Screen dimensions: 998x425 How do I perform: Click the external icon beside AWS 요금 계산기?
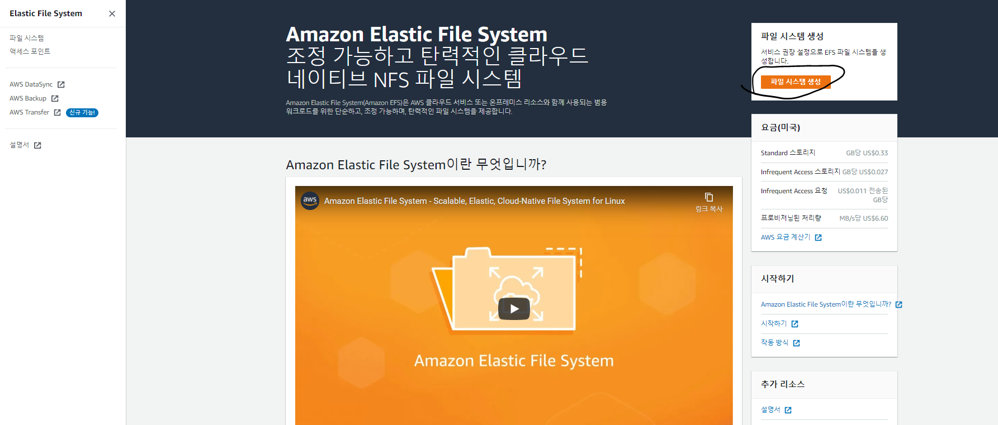pyautogui.click(x=818, y=238)
